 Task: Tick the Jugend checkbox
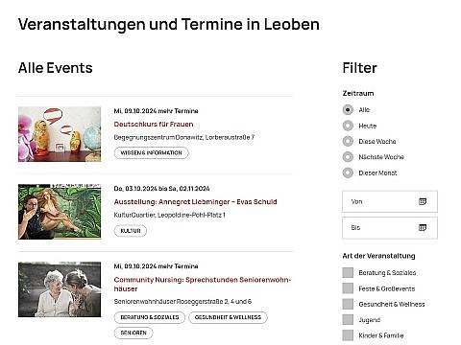click(x=348, y=320)
